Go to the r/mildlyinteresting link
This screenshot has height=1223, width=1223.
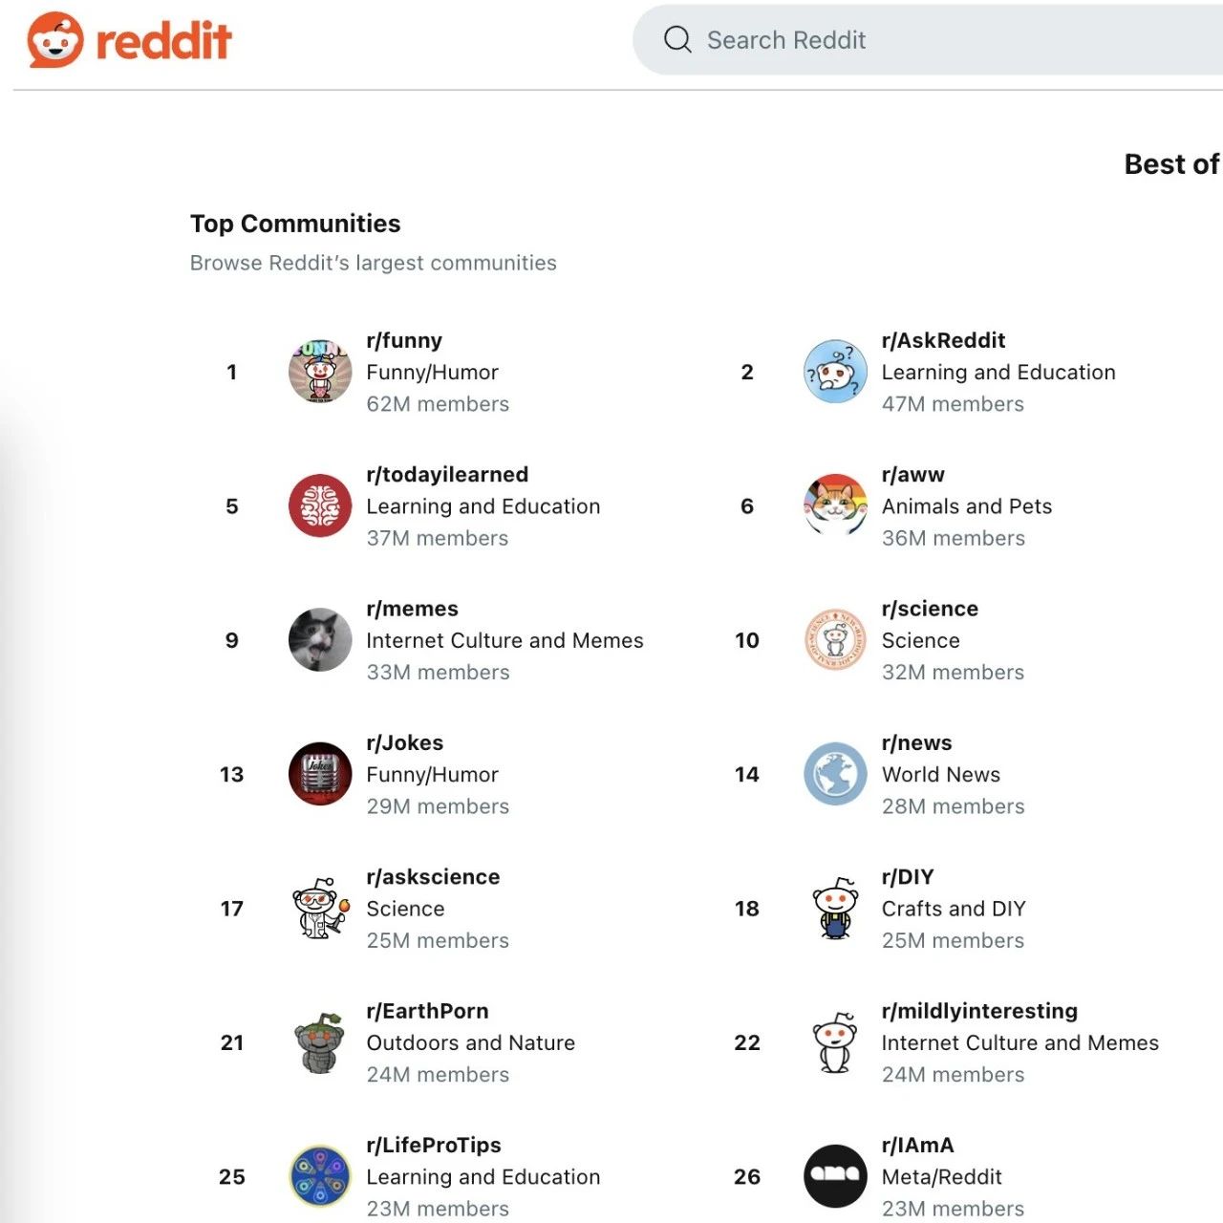tap(979, 1011)
